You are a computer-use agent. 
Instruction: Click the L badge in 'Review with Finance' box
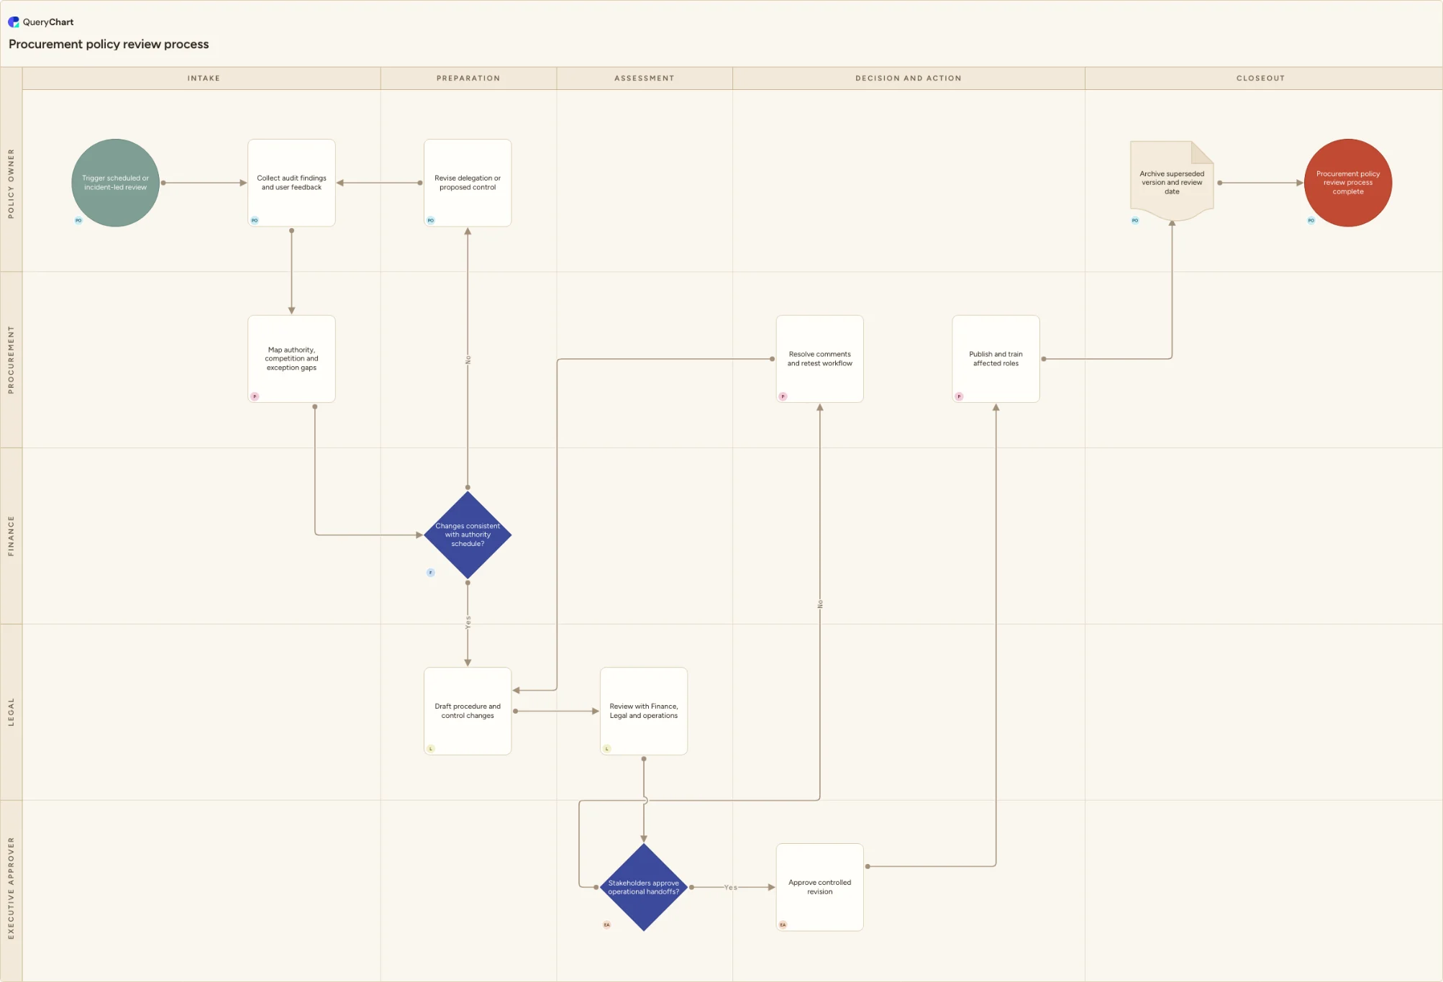[x=607, y=749]
